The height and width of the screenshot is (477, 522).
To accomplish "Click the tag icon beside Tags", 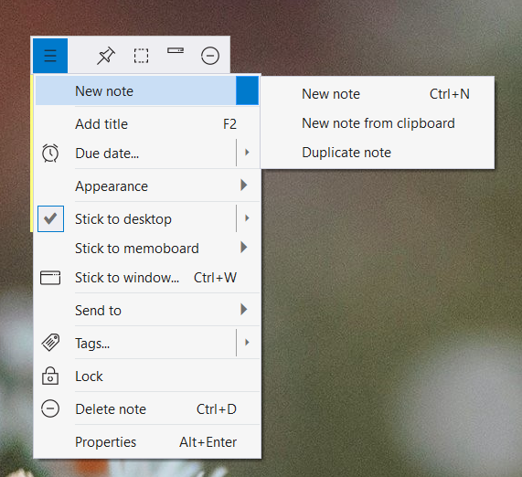I will [x=50, y=342].
